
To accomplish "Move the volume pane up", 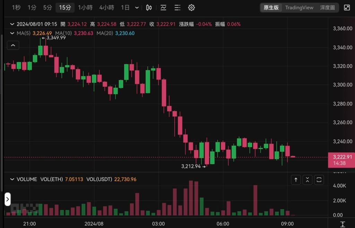I will tap(296, 180).
